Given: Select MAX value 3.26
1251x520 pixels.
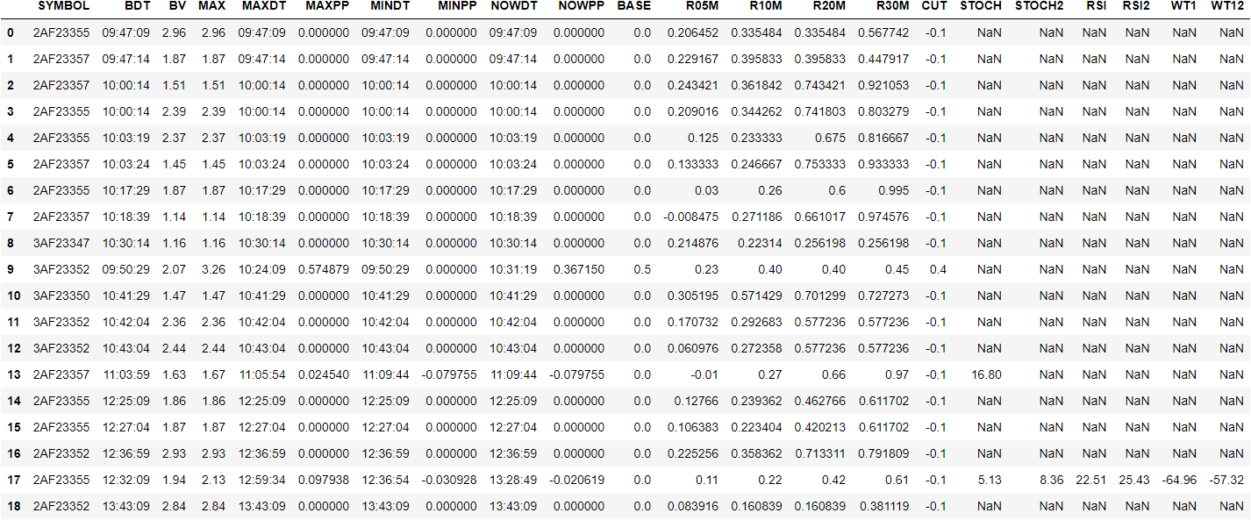Looking at the screenshot, I should coord(212,270).
